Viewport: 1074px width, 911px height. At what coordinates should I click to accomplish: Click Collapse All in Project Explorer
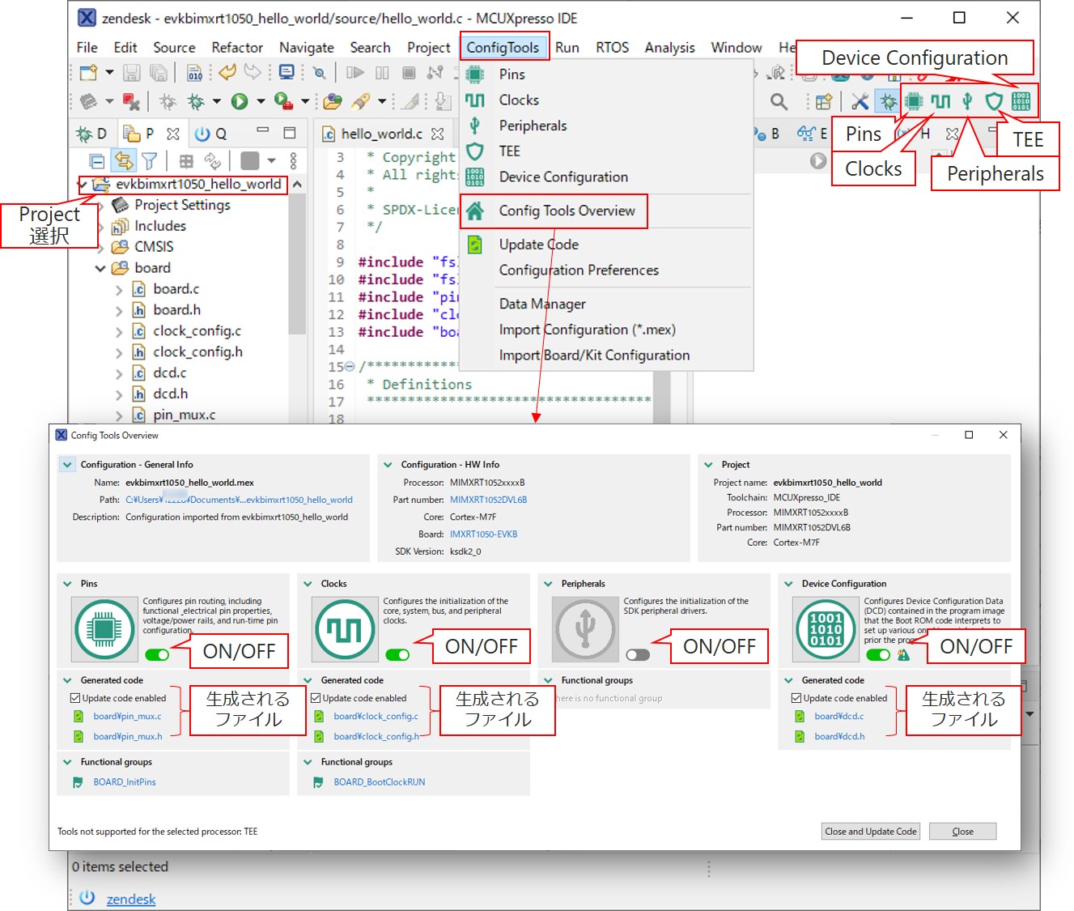[97, 160]
